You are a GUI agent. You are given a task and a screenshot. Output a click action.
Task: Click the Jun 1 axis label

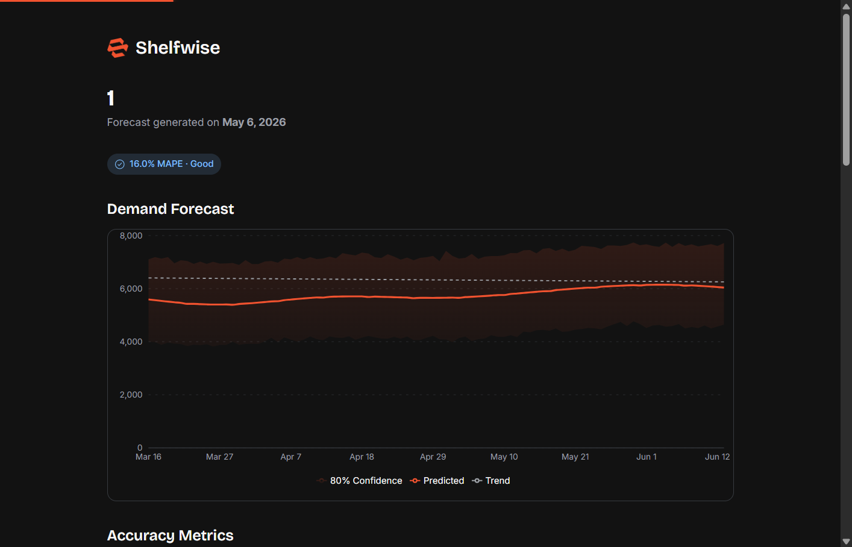click(x=646, y=457)
